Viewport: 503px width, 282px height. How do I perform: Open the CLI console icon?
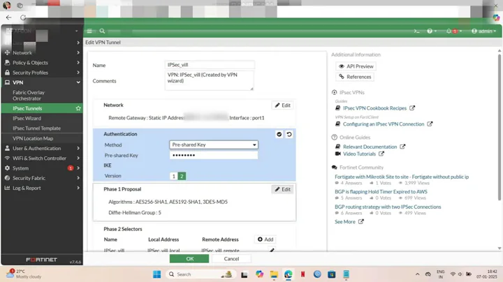(416, 31)
